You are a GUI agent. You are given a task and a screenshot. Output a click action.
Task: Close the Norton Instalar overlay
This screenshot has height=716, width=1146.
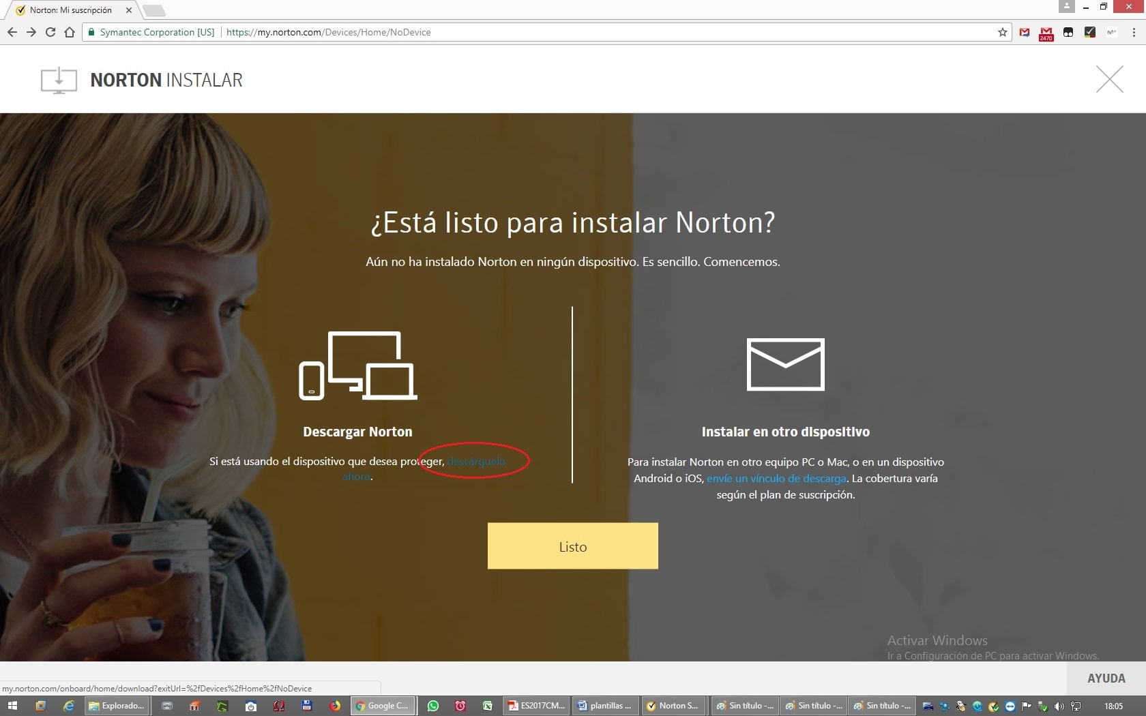click(1110, 79)
